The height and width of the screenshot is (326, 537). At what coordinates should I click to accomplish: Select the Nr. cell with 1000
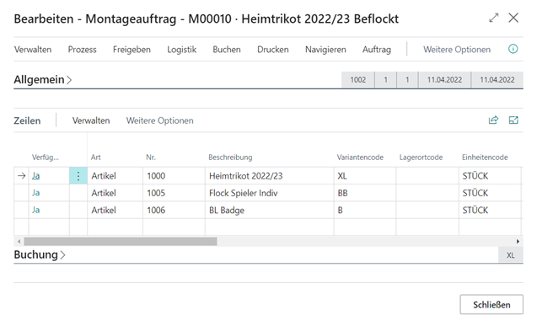coord(174,176)
